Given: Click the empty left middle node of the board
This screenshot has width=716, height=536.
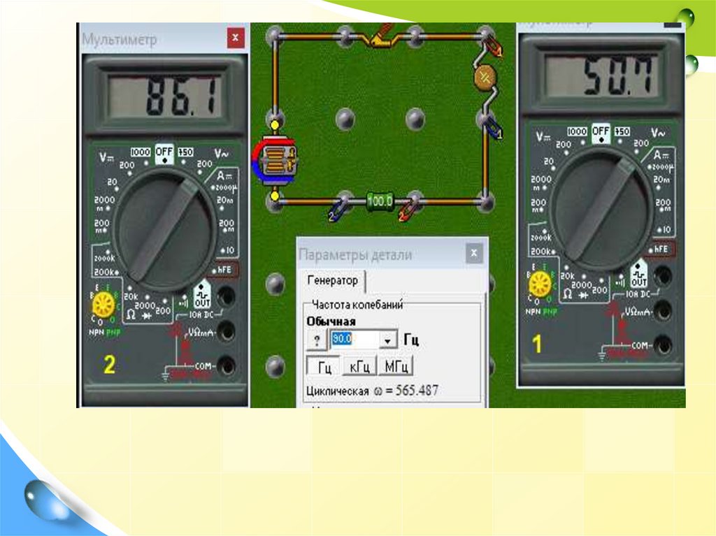Looking at the screenshot, I should (x=345, y=119).
